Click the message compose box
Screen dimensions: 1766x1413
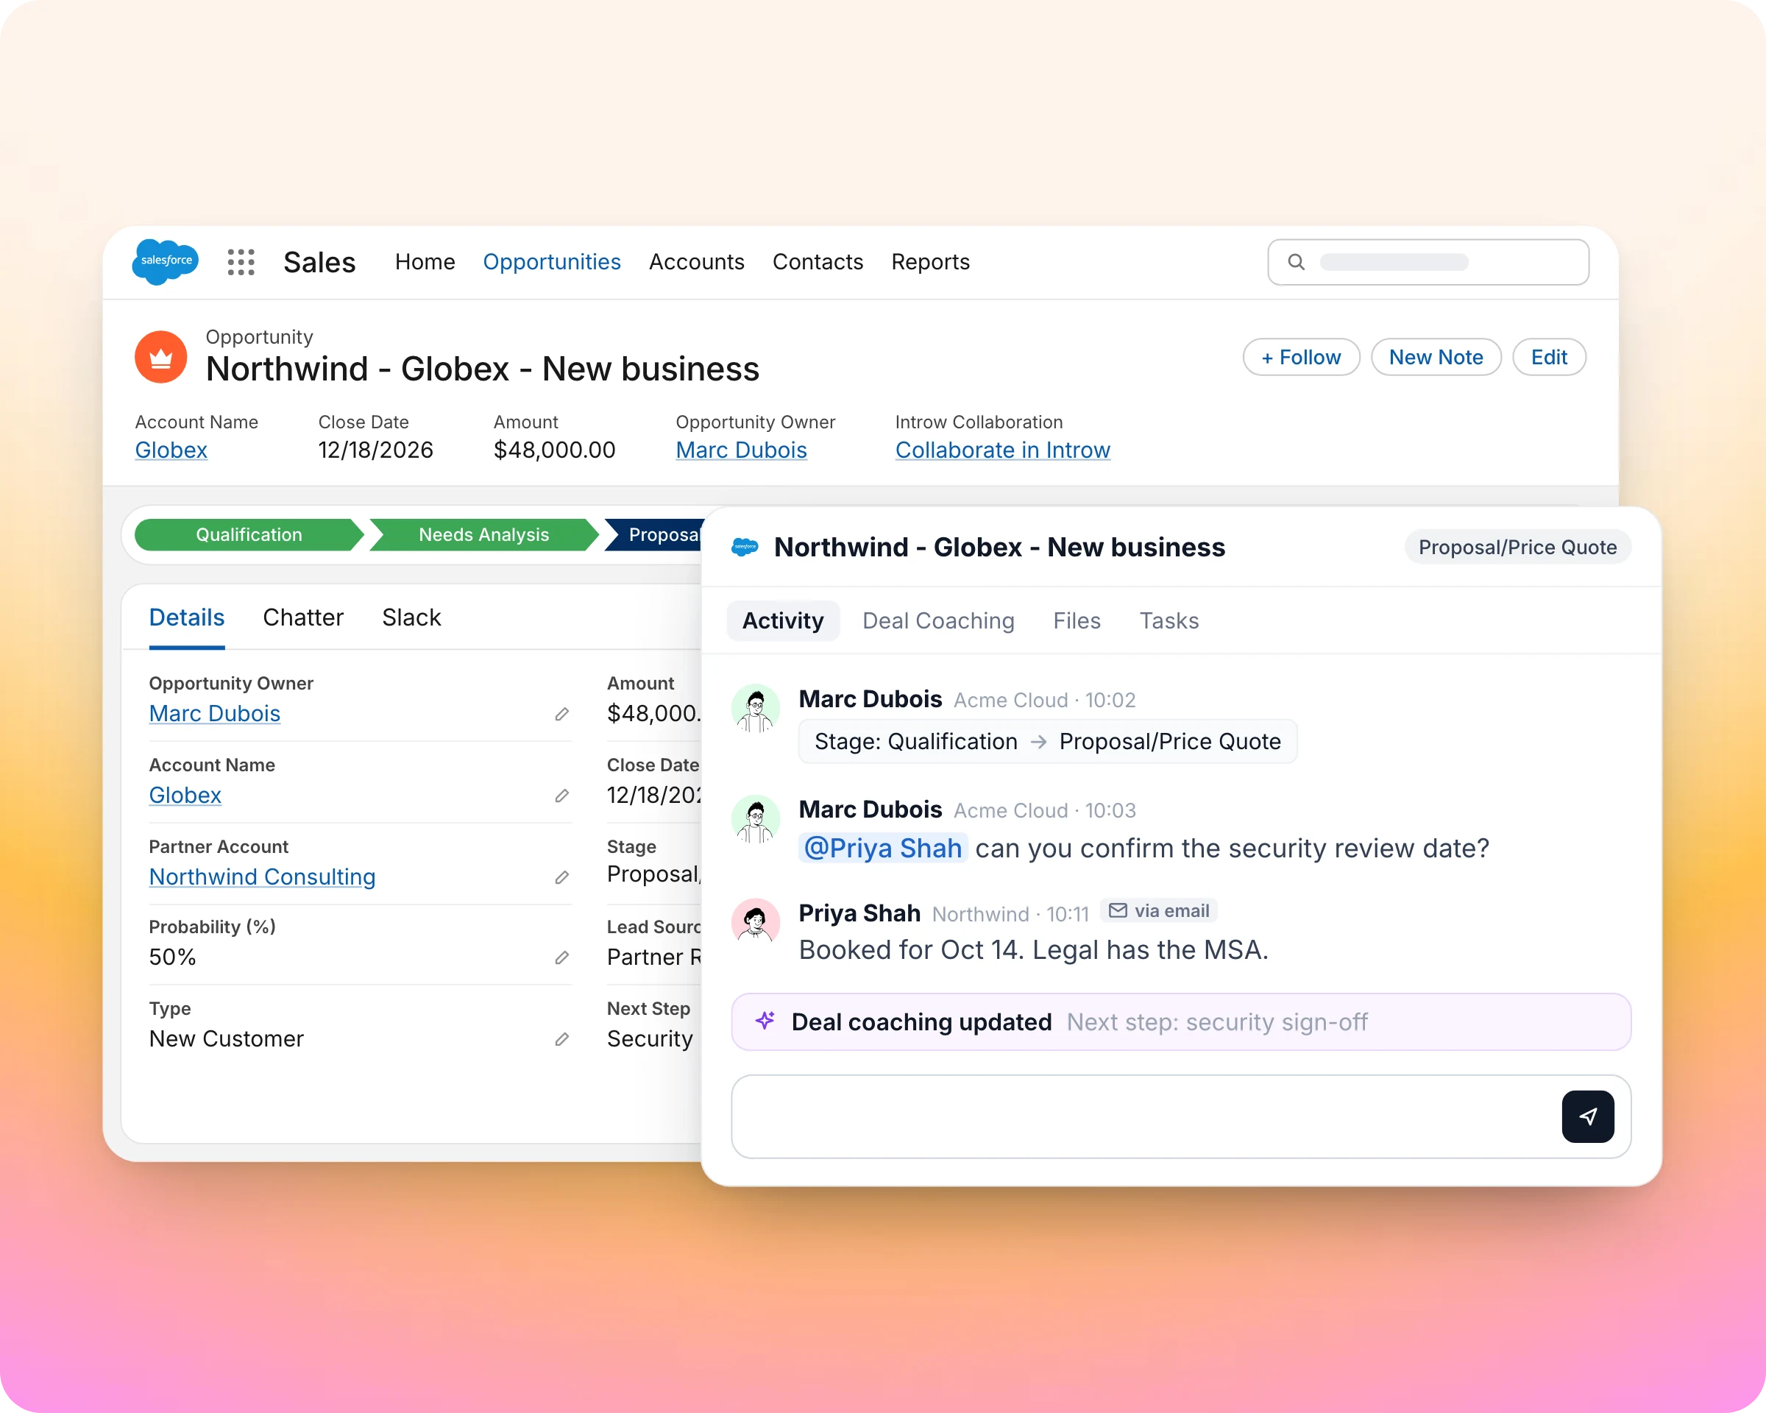[1181, 1116]
